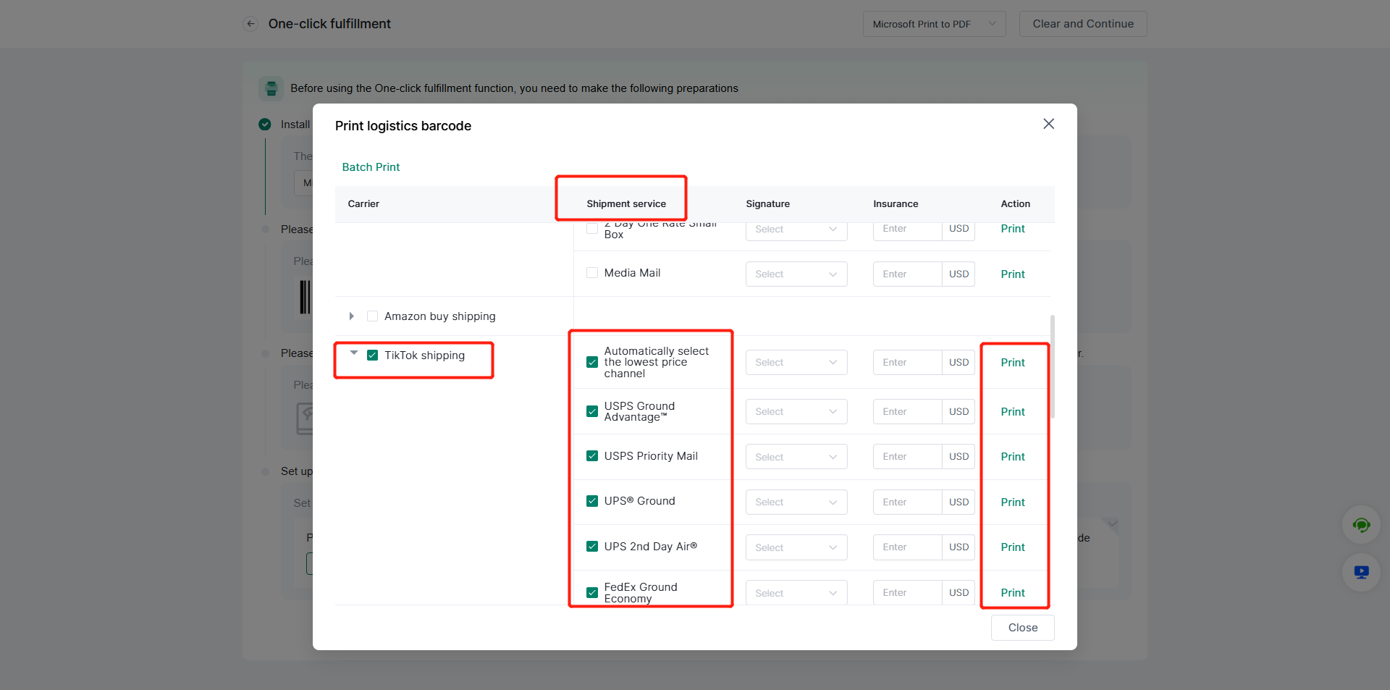Print label for FedEx Ground Economy
The image size is (1390, 690).
1013,593
